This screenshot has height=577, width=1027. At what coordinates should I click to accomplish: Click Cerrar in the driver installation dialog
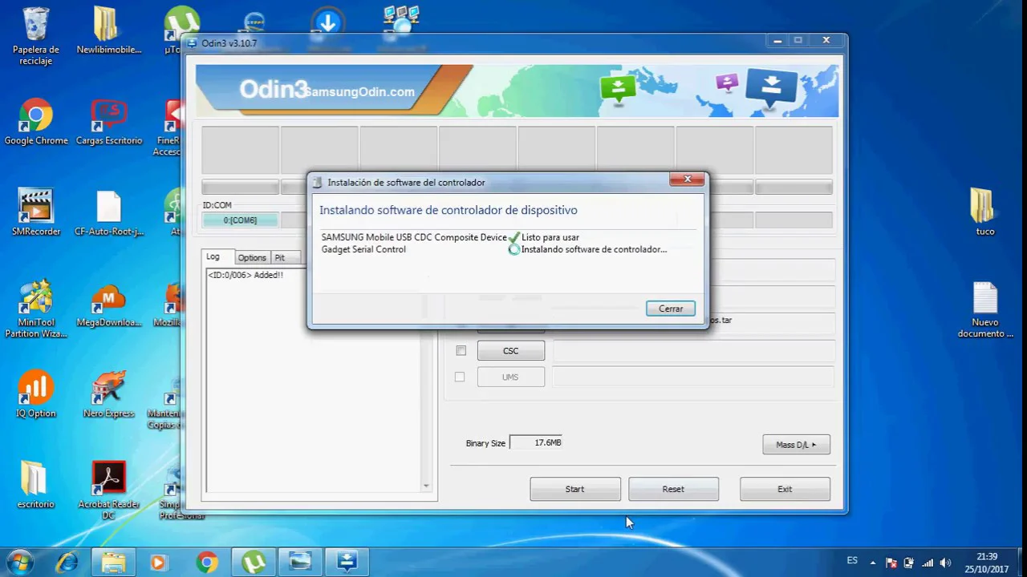click(x=670, y=309)
